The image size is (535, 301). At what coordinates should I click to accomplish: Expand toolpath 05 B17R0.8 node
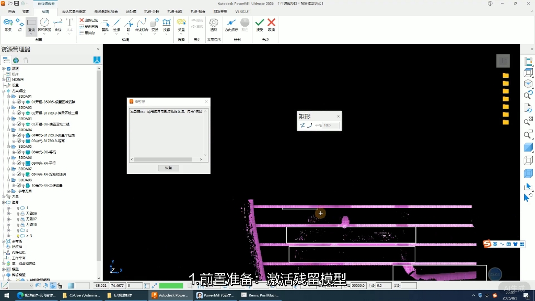coord(14,141)
